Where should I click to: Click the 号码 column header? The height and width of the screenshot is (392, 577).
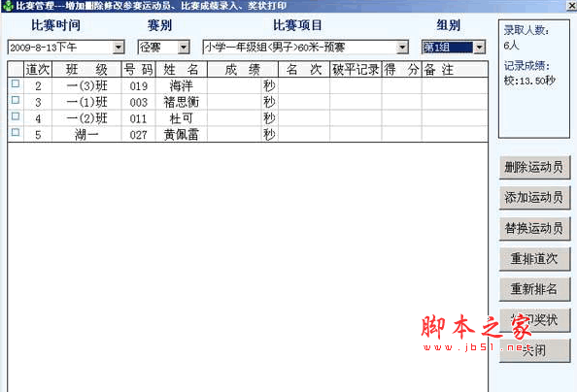point(138,69)
